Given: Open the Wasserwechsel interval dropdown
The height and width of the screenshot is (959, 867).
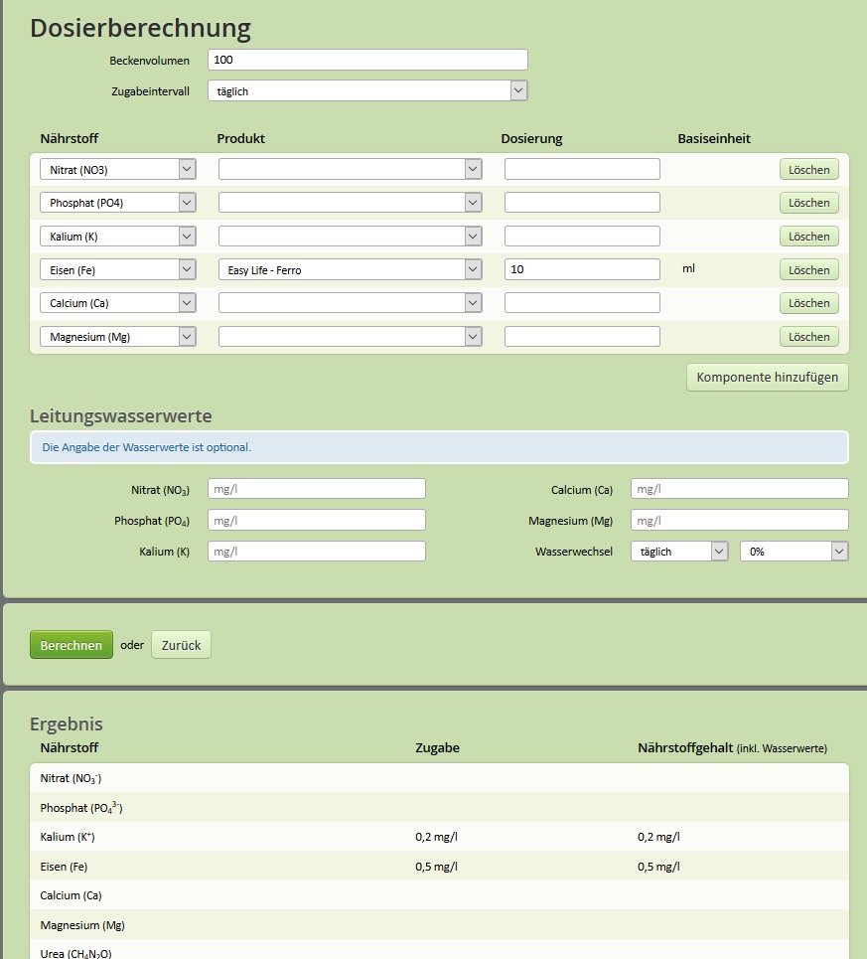Looking at the screenshot, I should click(x=679, y=552).
